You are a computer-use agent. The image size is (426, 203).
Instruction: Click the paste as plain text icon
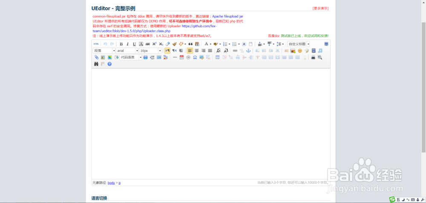(x=197, y=44)
